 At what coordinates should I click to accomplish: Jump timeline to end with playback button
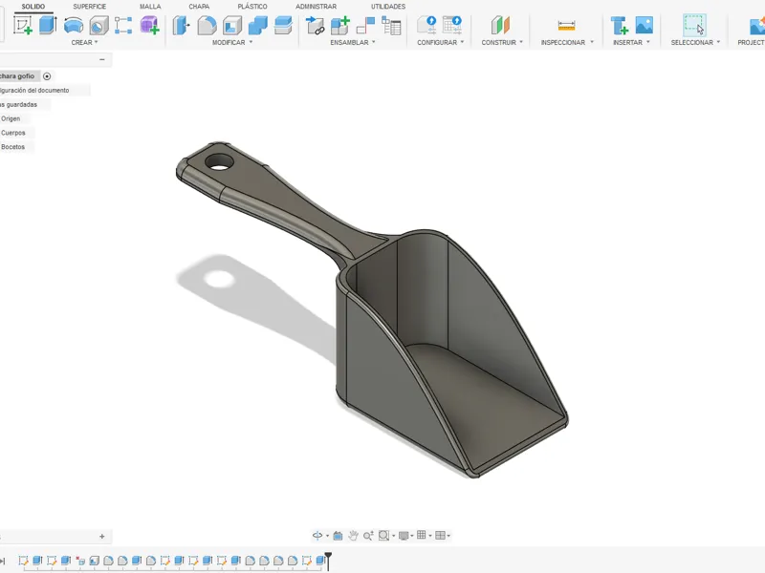tap(3, 562)
